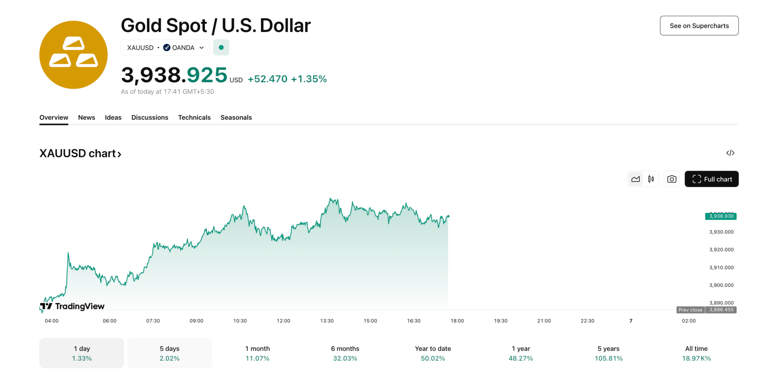
Task: Click the green market status indicator
Action: tap(221, 47)
